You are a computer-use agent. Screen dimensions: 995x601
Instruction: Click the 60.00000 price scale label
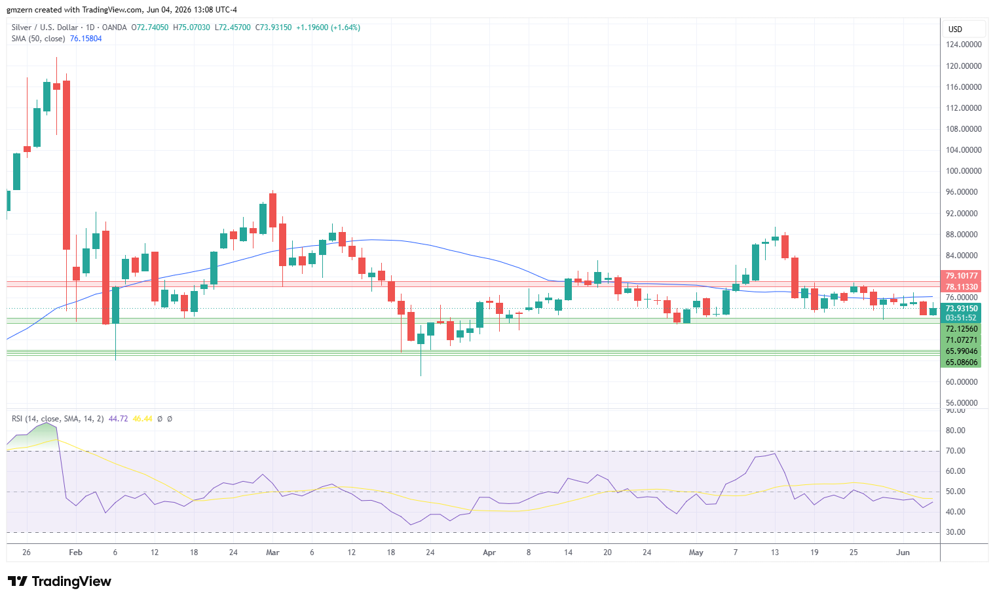click(x=963, y=382)
